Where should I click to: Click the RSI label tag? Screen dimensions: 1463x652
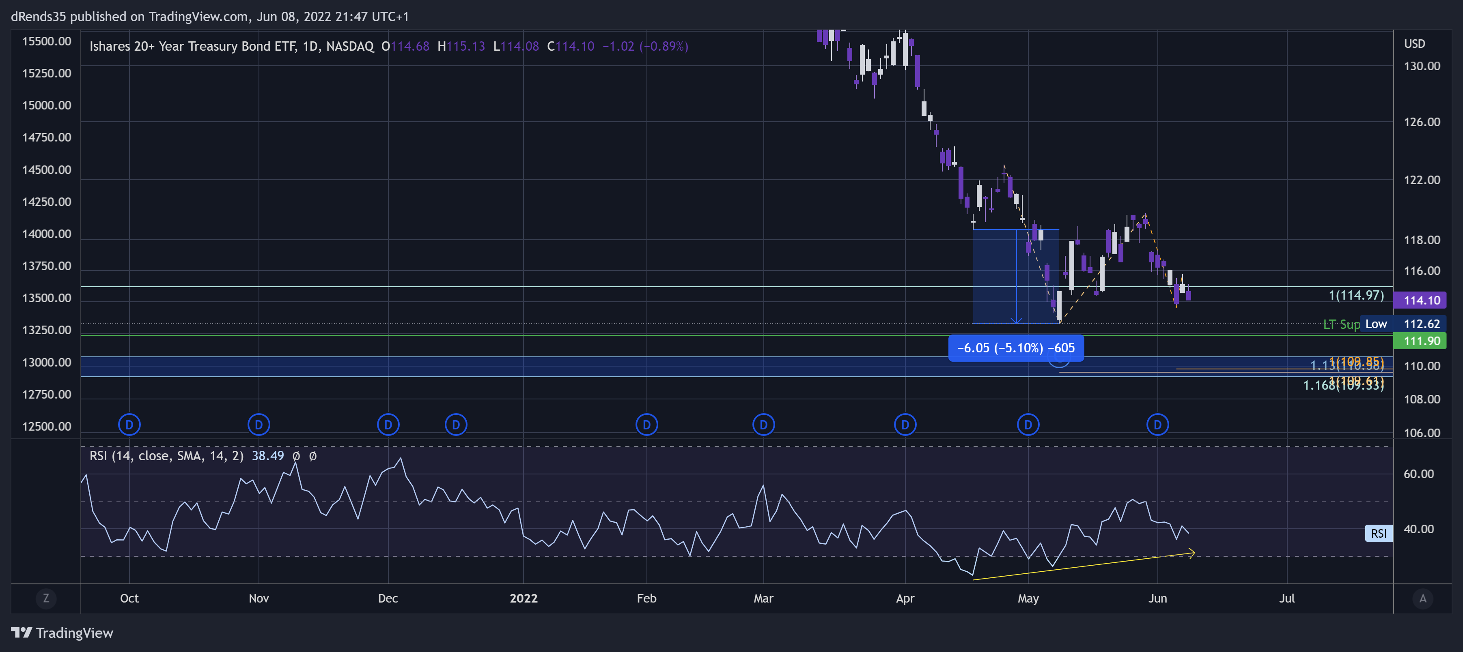(1378, 534)
